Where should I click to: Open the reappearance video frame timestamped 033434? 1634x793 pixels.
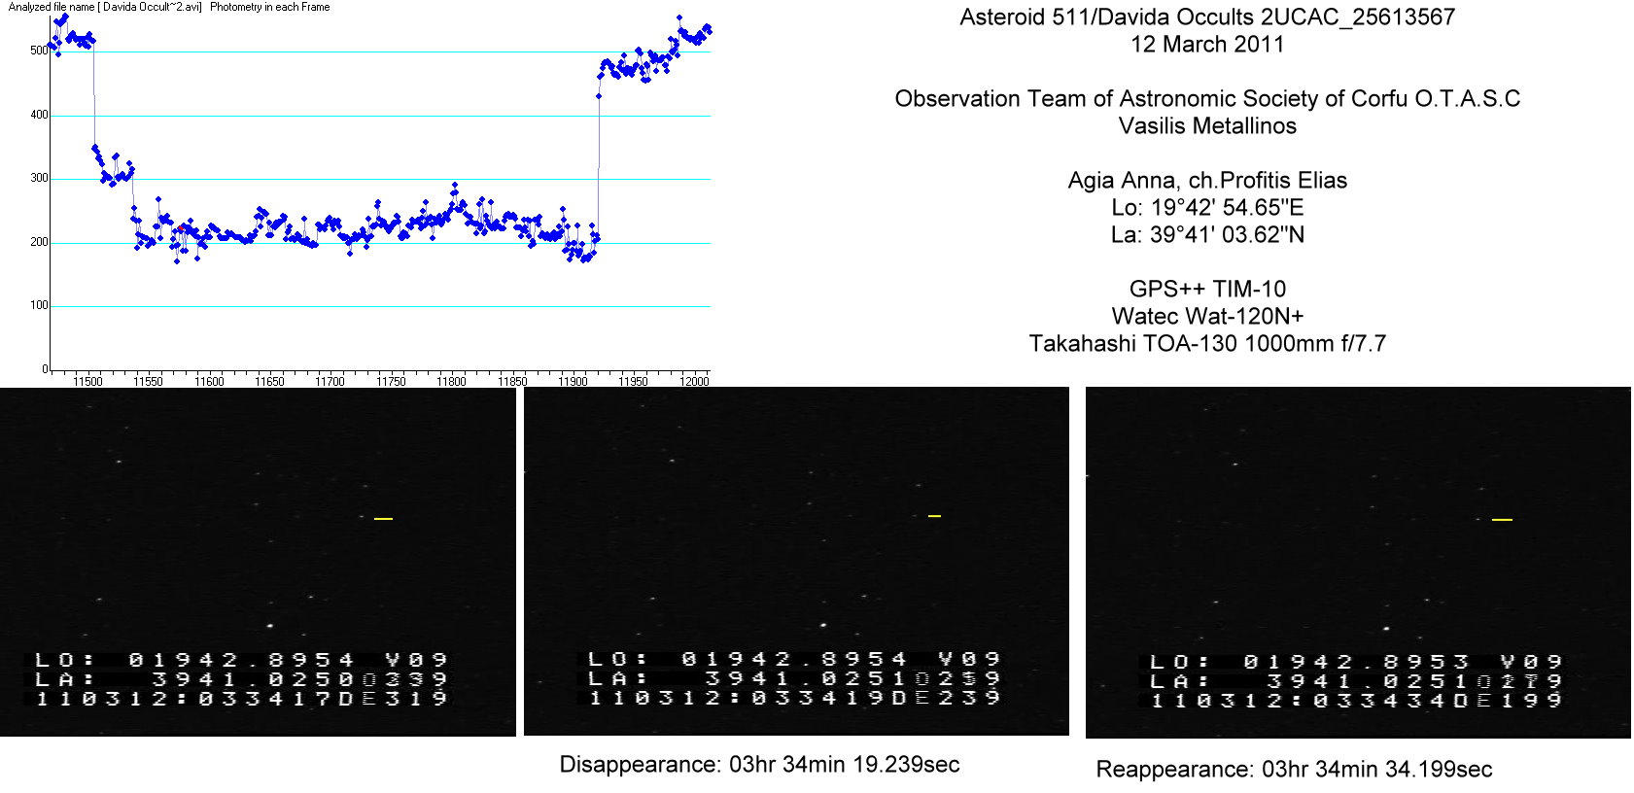[1358, 563]
